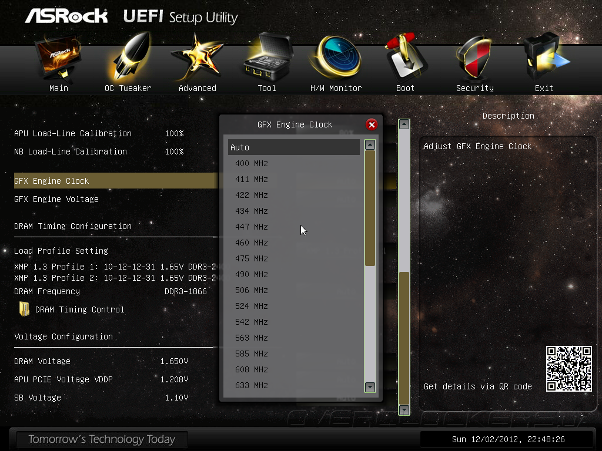Click the main panel scrollbar thumb
The image size is (602, 451).
coord(404,338)
